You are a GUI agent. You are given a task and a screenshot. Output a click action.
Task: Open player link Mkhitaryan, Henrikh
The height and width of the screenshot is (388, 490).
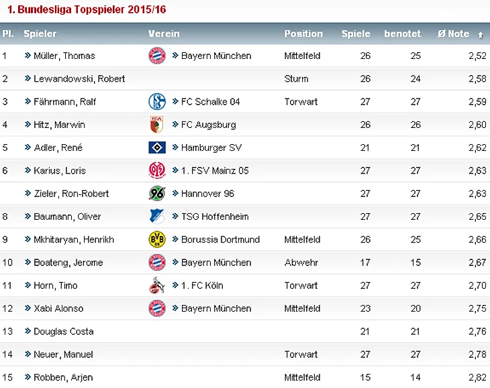pyautogui.click(x=74, y=239)
